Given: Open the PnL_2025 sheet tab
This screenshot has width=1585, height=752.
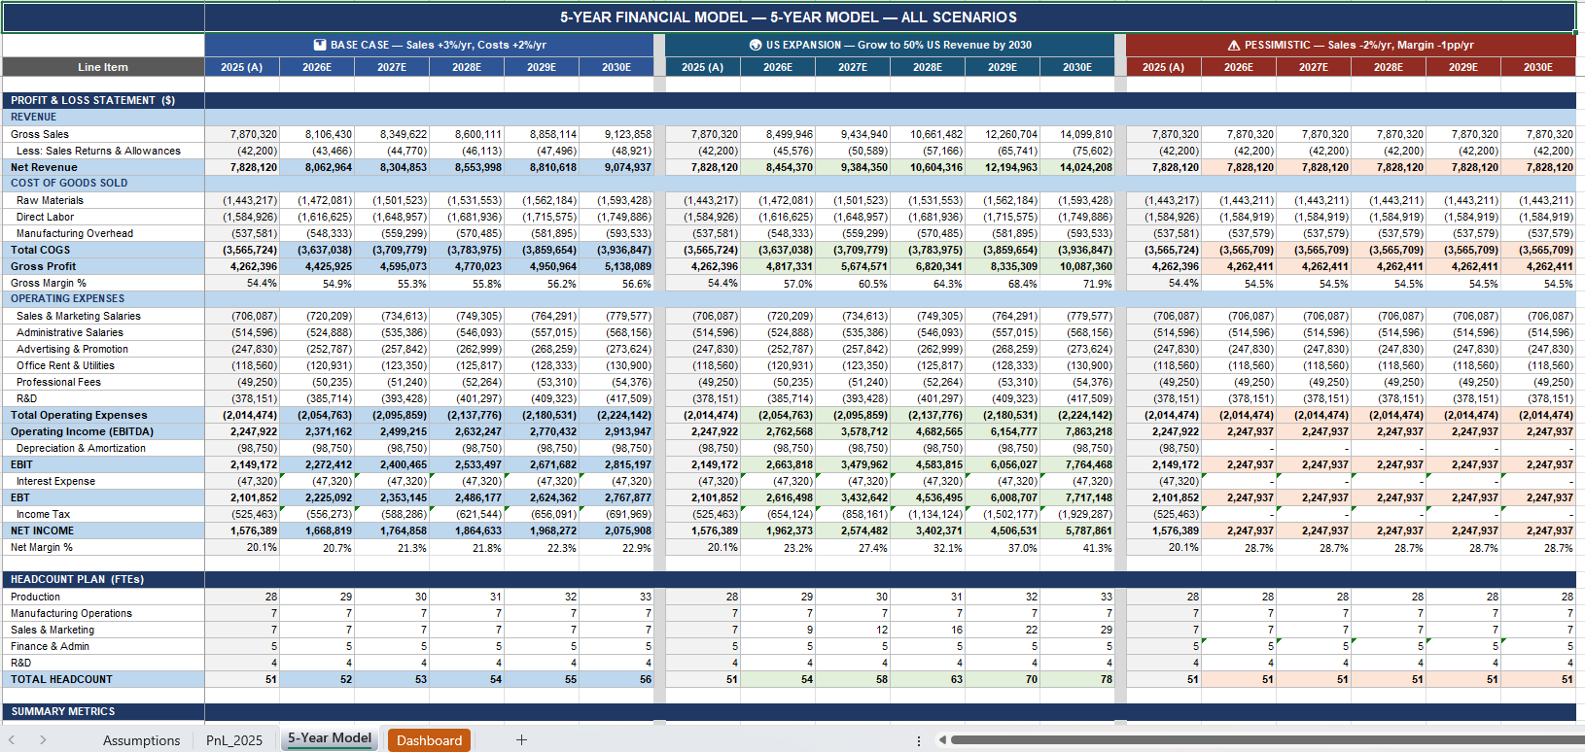Looking at the screenshot, I should 234,740.
